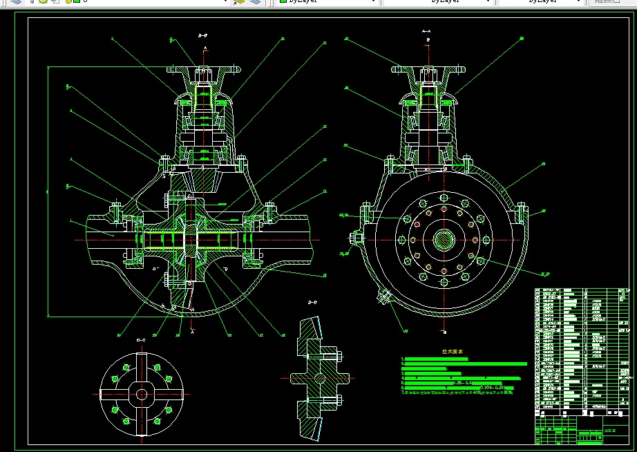Open the linetype ByLayer dropdown in the middle
This screenshot has height=452, width=637.
pos(438,1)
